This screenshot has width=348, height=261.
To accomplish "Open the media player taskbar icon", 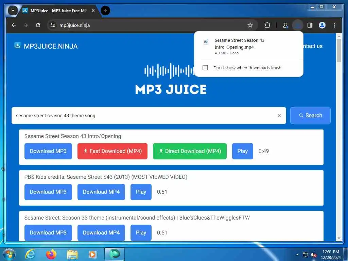I will tap(92, 255).
